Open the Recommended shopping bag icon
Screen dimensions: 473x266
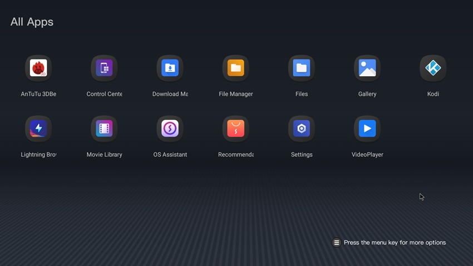pyautogui.click(x=236, y=129)
